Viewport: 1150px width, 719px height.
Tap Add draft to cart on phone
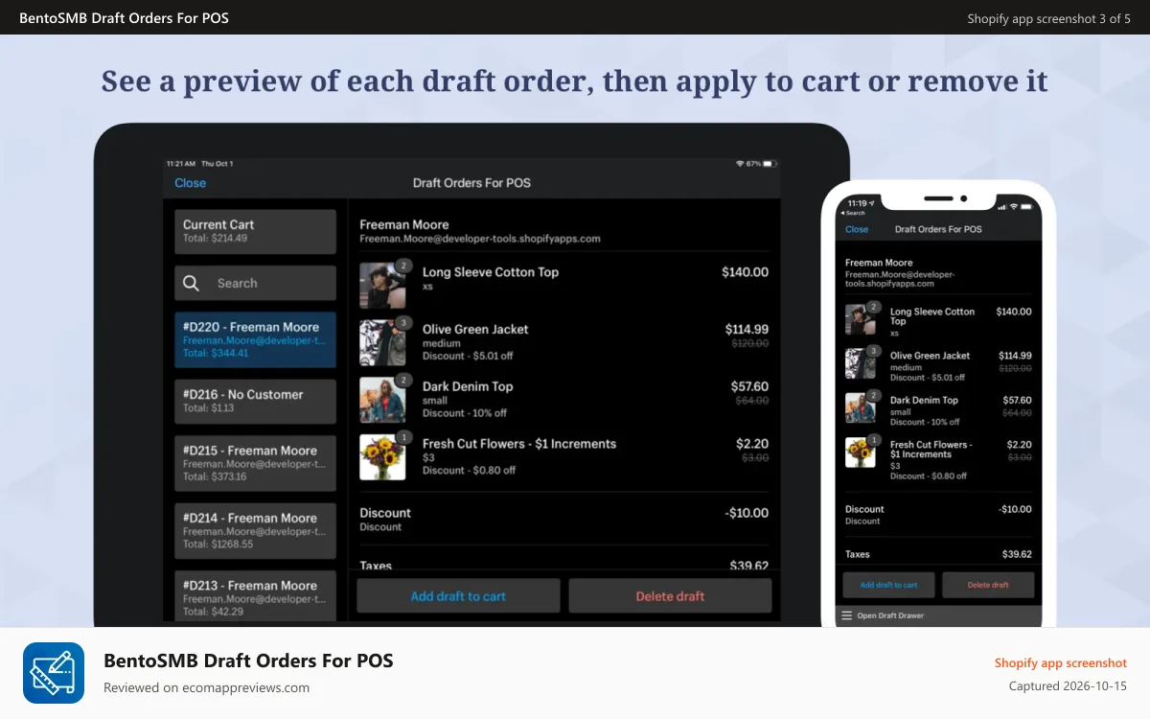point(888,585)
